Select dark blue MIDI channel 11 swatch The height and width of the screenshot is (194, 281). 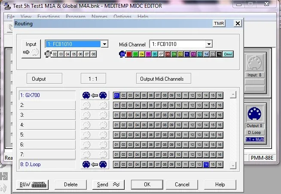[x=187, y=54]
